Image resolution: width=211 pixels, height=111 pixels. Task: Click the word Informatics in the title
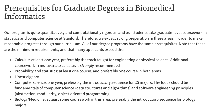[25, 17]
